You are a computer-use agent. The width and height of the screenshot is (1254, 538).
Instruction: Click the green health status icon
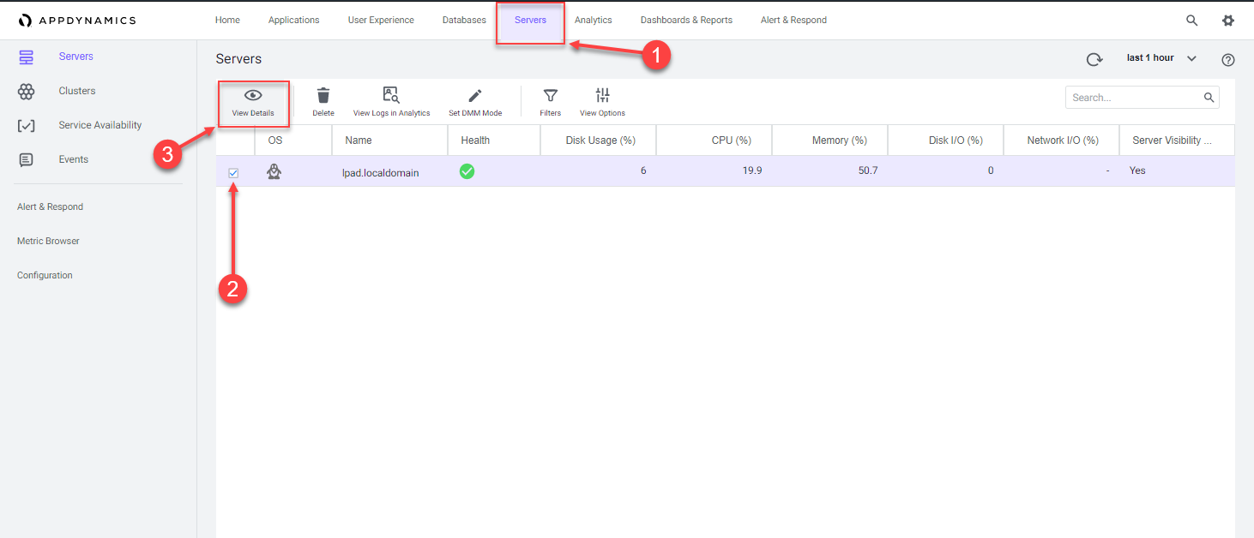coord(467,171)
